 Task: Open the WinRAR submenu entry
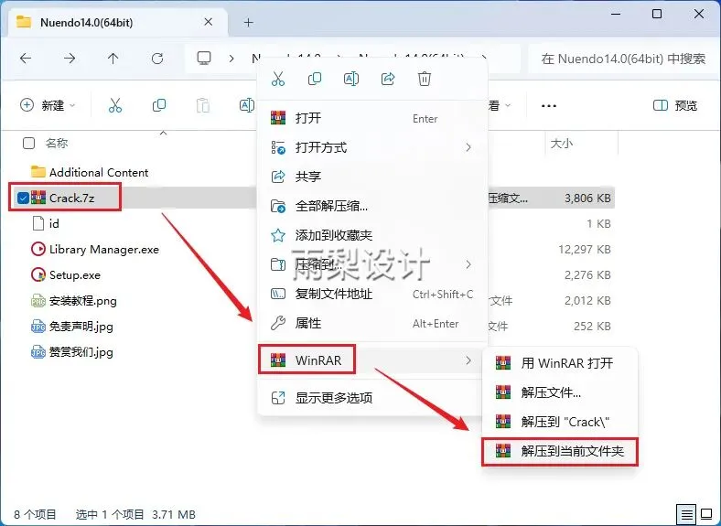[371, 360]
